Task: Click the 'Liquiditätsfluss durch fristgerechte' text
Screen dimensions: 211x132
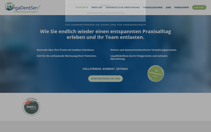Action: (139, 57)
